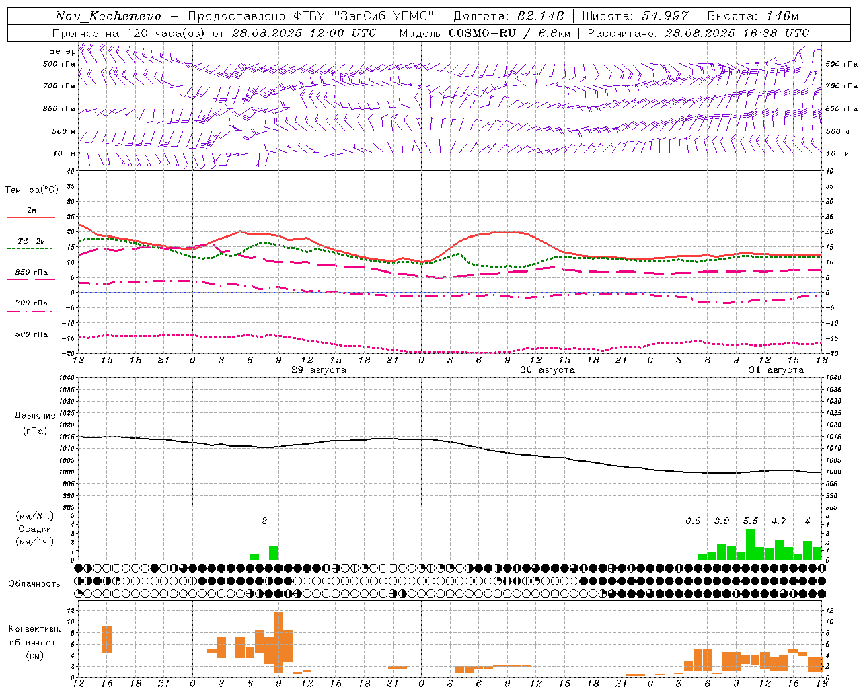
Task: Click the Модель COSMO-RU / 6.6км text
Action: (x=484, y=33)
